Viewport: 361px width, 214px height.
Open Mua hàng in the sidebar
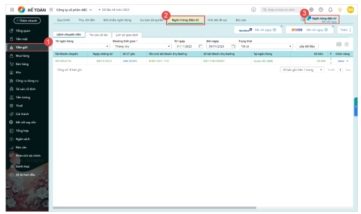[22, 55]
